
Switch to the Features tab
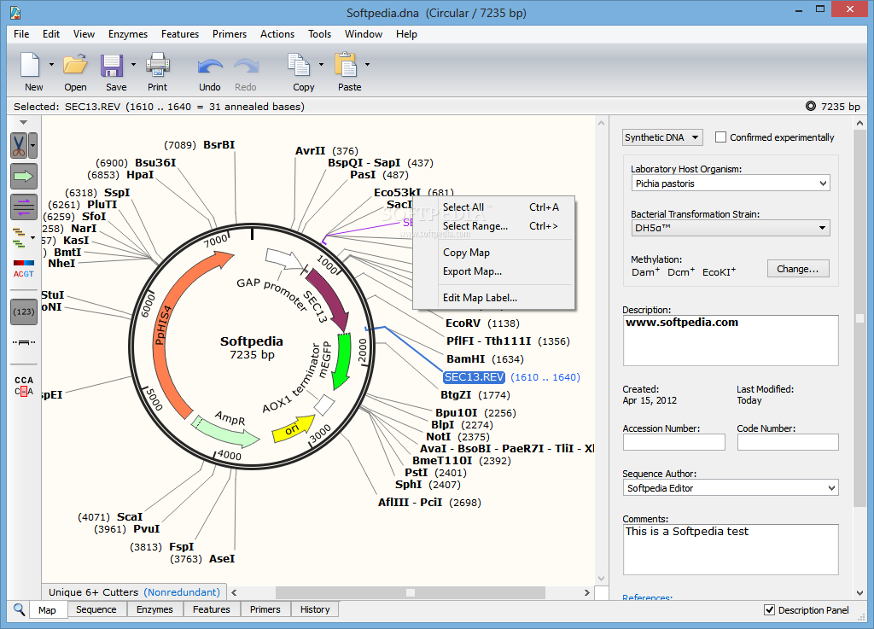tap(212, 609)
